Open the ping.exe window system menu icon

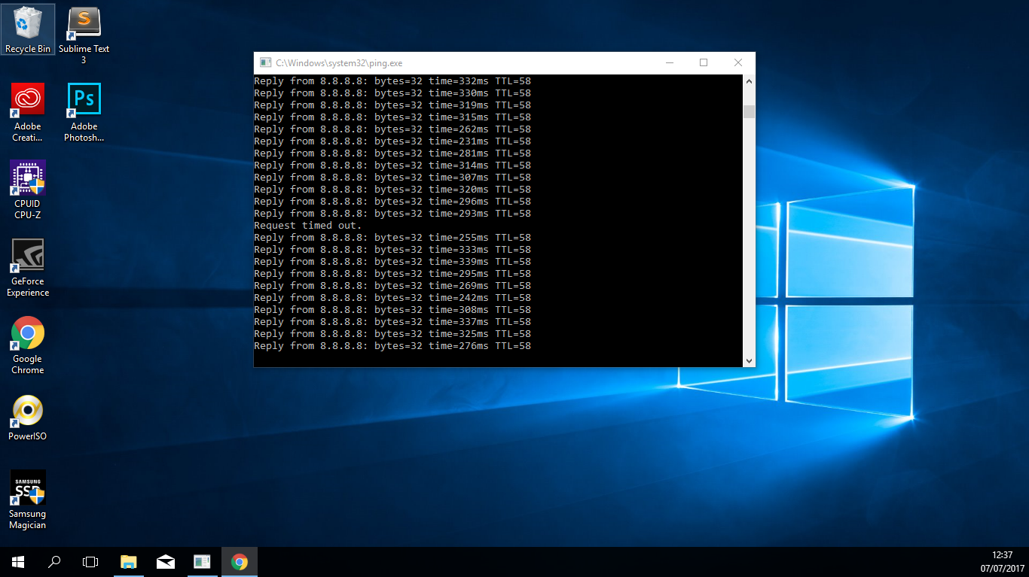click(265, 63)
